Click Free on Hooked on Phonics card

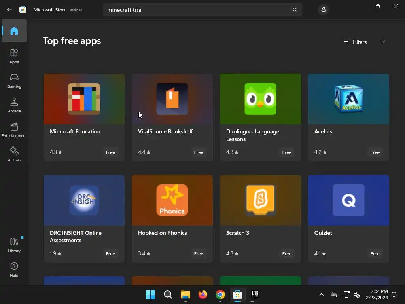tap(199, 254)
